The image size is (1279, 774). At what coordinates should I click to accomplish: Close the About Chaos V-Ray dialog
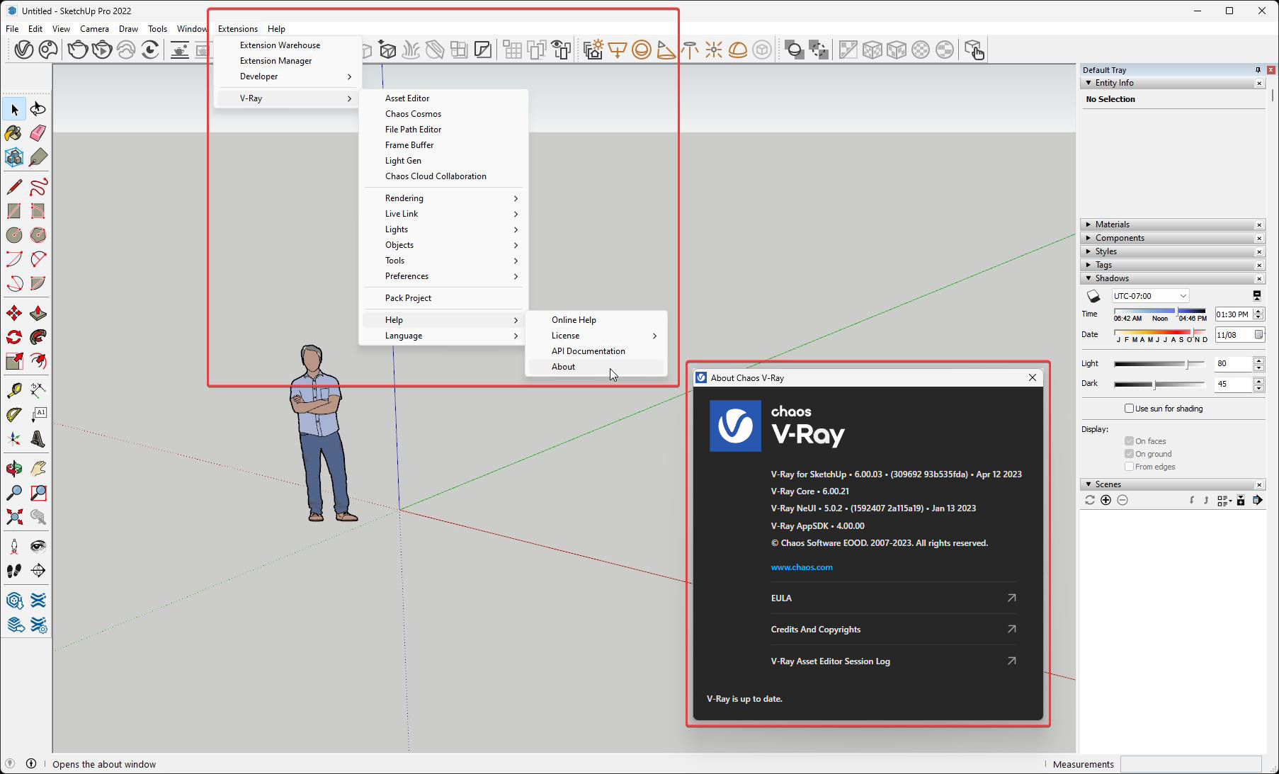[1032, 378]
